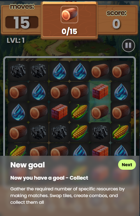The width and height of the screenshot is (140, 216).
Task: Click the LVL: 1 level label
Action: pos(15,40)
